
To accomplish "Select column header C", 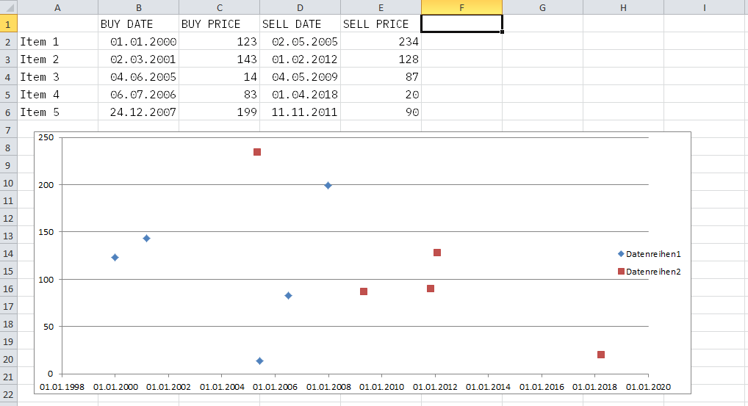I will pos(219,7).
